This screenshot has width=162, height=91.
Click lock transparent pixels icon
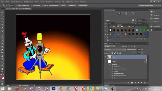112,53
